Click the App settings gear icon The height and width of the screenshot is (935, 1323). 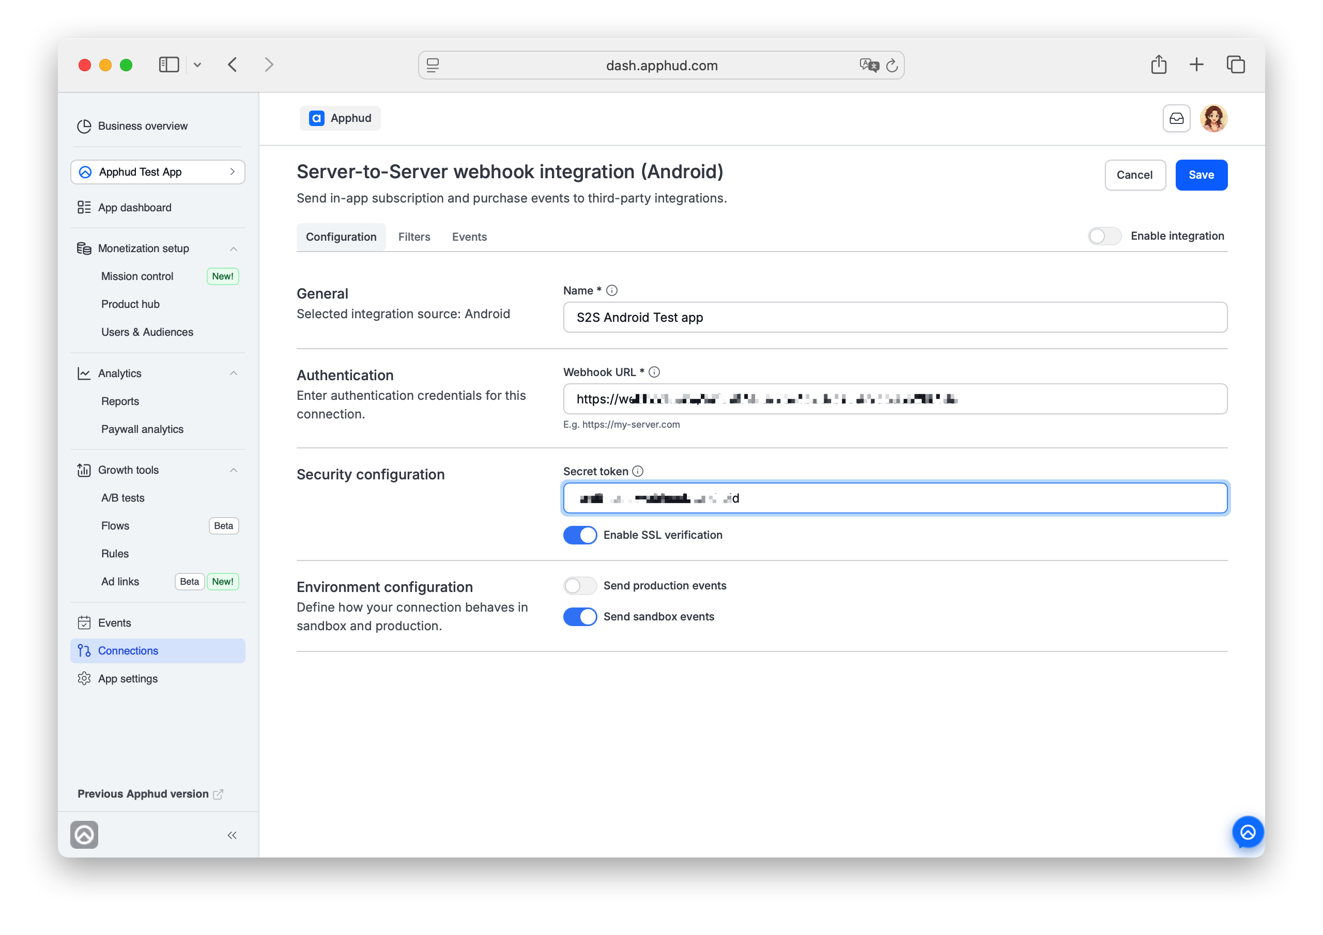tap(84, 678)
